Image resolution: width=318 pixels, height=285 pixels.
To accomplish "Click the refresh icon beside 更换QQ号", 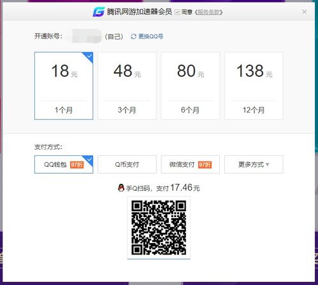I will [x=134, y=36].
